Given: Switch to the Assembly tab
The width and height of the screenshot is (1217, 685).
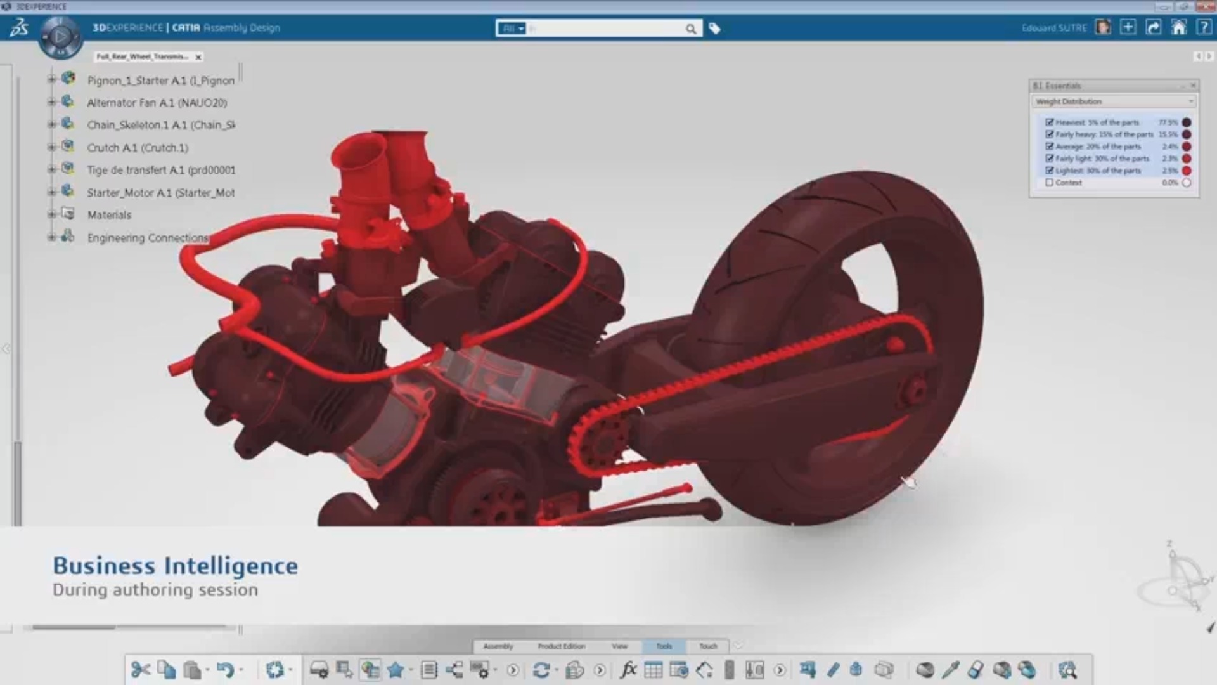Looking at the screenshot, I should click(498, 646).
